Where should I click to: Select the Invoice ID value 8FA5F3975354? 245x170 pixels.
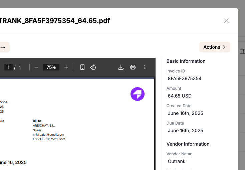click(185, 78)
